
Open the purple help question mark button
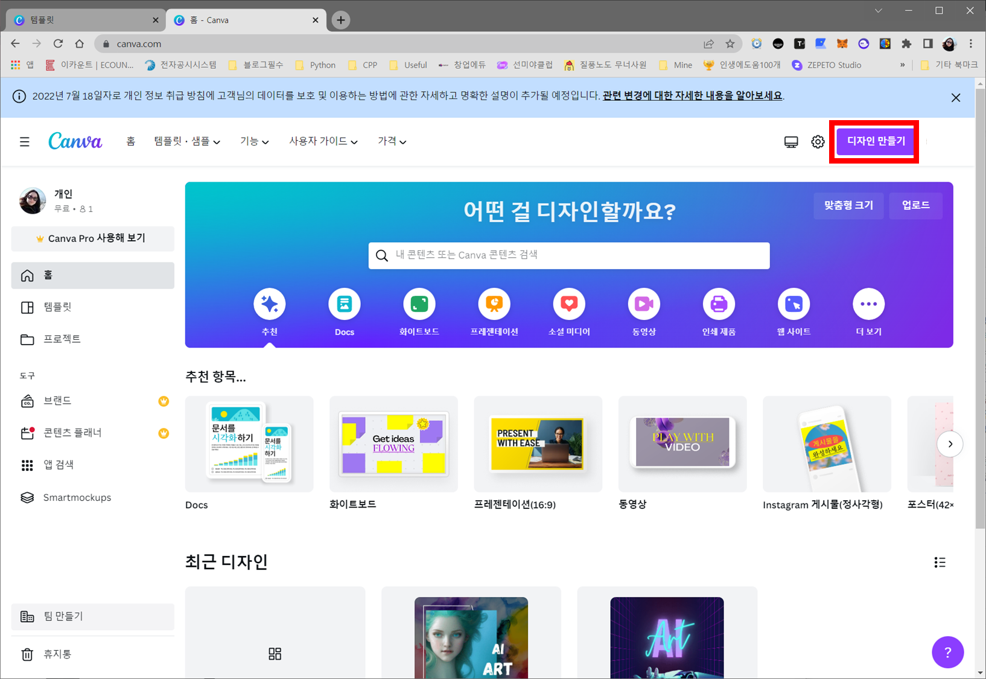click(x=947, y=652)
